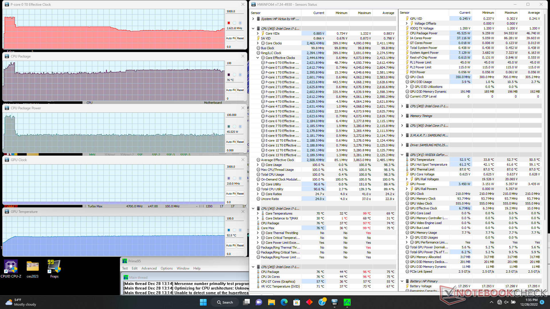Open Task View from the taskbar
This screenshot has width=550, height=309.
[246, 302]
